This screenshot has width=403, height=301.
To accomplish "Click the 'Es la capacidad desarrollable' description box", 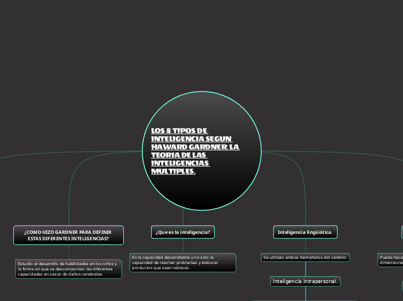I will click(x=183, y=262).
